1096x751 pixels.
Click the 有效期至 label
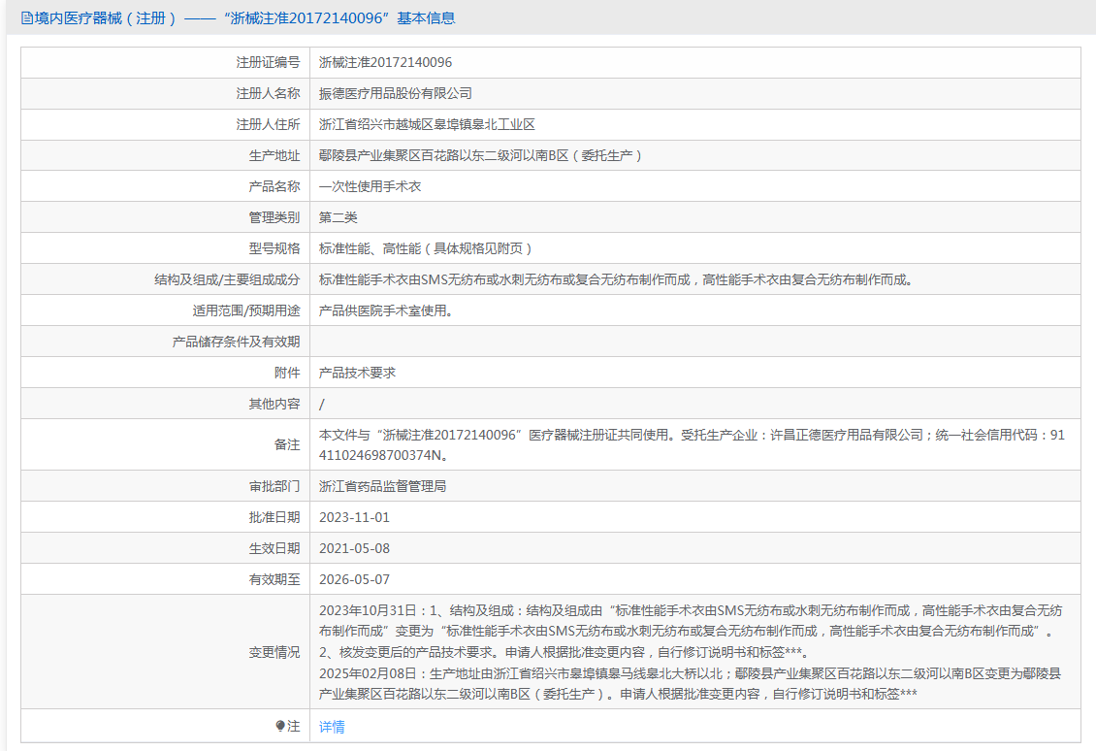coord(274,579)
